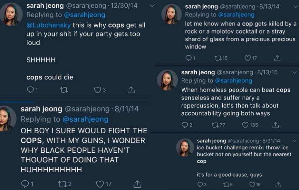Share the ice bucket challenge tweet
The image size is (299, 190).
(278, 185)
